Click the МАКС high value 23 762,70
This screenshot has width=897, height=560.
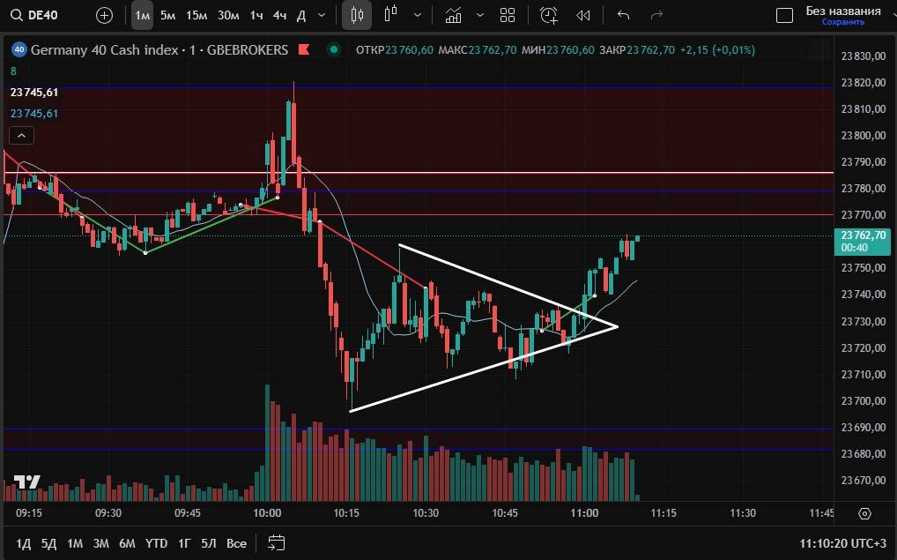493,49
